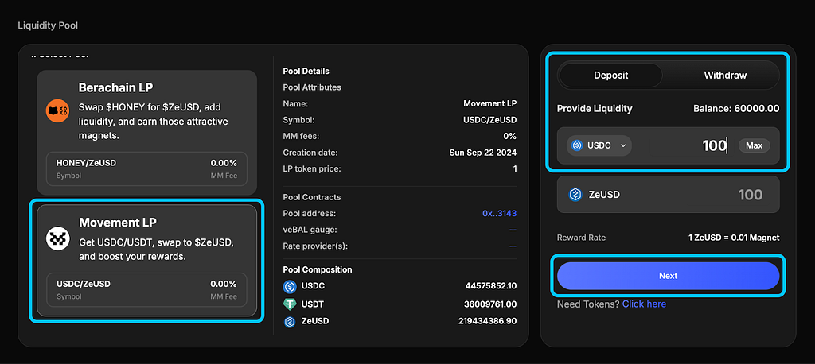Click the 'Provide Liquidity' label

pos(595,109)
